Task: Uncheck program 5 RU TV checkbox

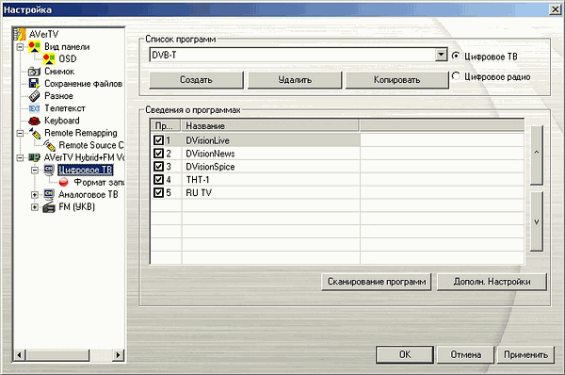Action: pos(158,192)
